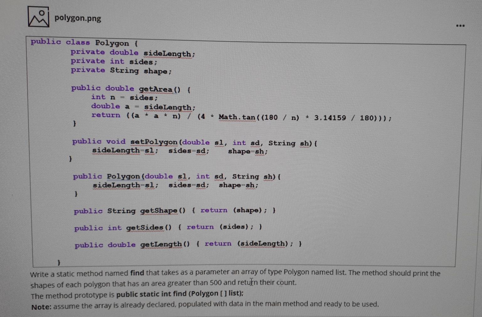Place the cursor before the word count

point(276,283)
